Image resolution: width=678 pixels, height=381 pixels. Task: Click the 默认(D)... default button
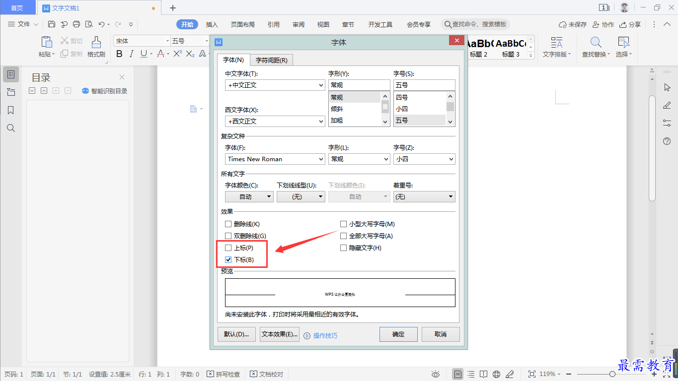(x=236, y=334)
